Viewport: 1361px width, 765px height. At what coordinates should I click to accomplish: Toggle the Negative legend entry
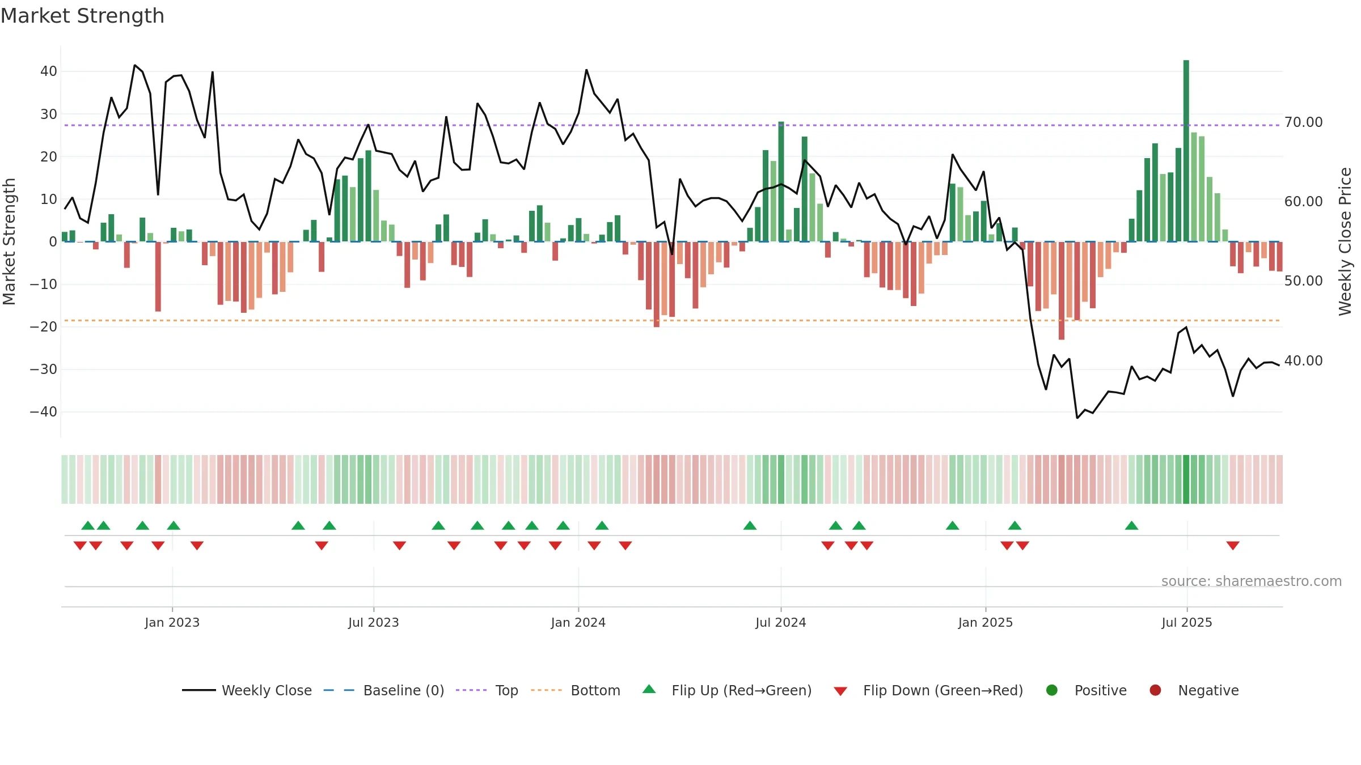pyautogui.click(x=1194, y=690)
